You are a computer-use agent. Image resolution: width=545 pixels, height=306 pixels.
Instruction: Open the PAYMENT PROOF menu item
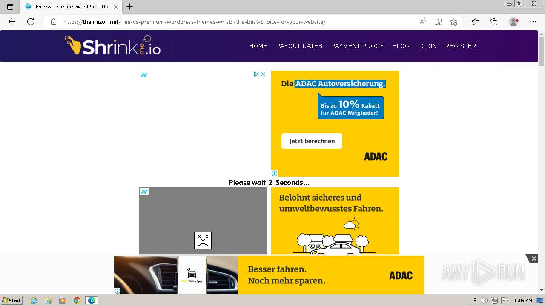[357, 46]
